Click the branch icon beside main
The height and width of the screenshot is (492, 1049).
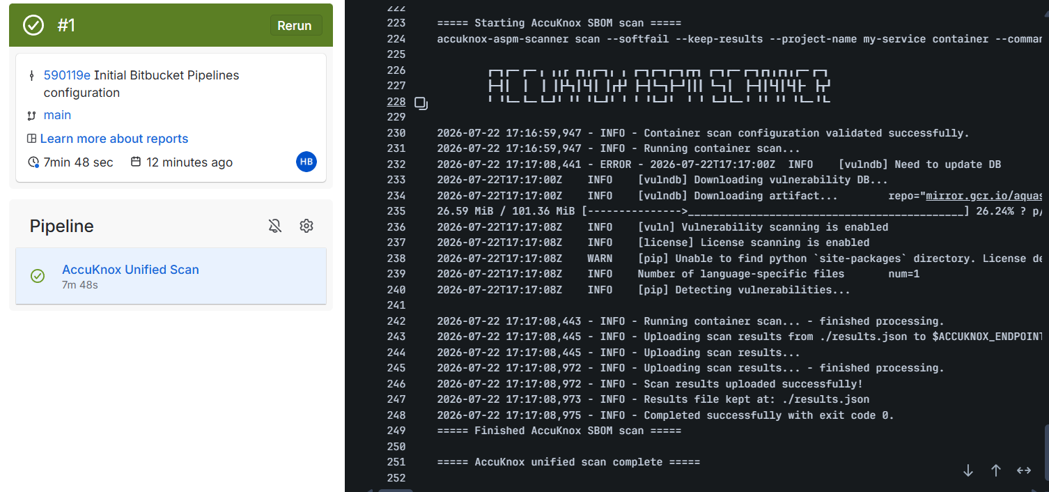pyautogui.click(x=31, y=116)
